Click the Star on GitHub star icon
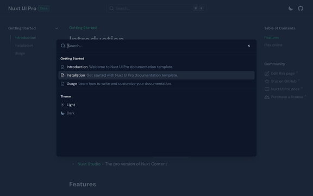Viewport: 313px width, 196px height. (267, 81)
